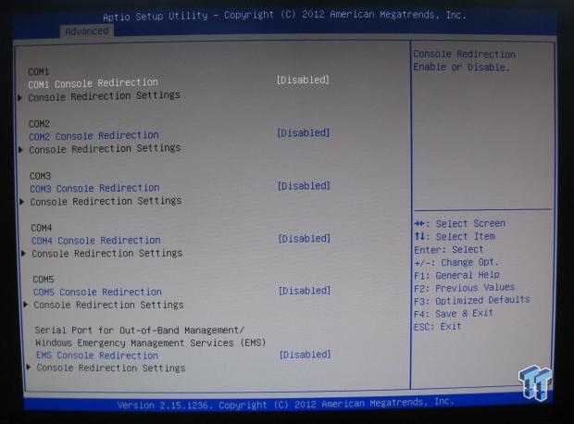
Task: Open the Advanced tab
Action: pos(87,31)
